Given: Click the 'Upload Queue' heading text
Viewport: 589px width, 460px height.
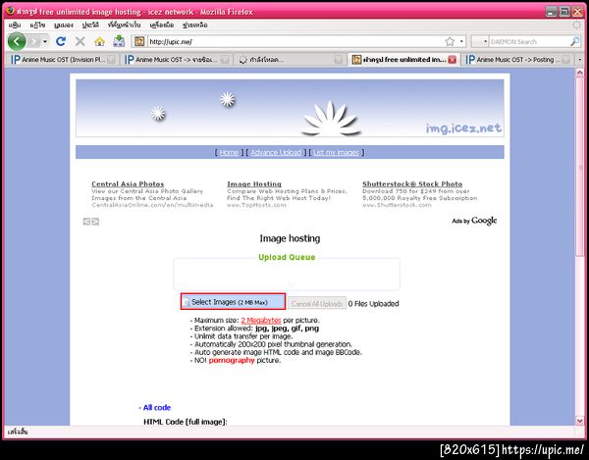Looking at the screenshot, I should [287, 257].
